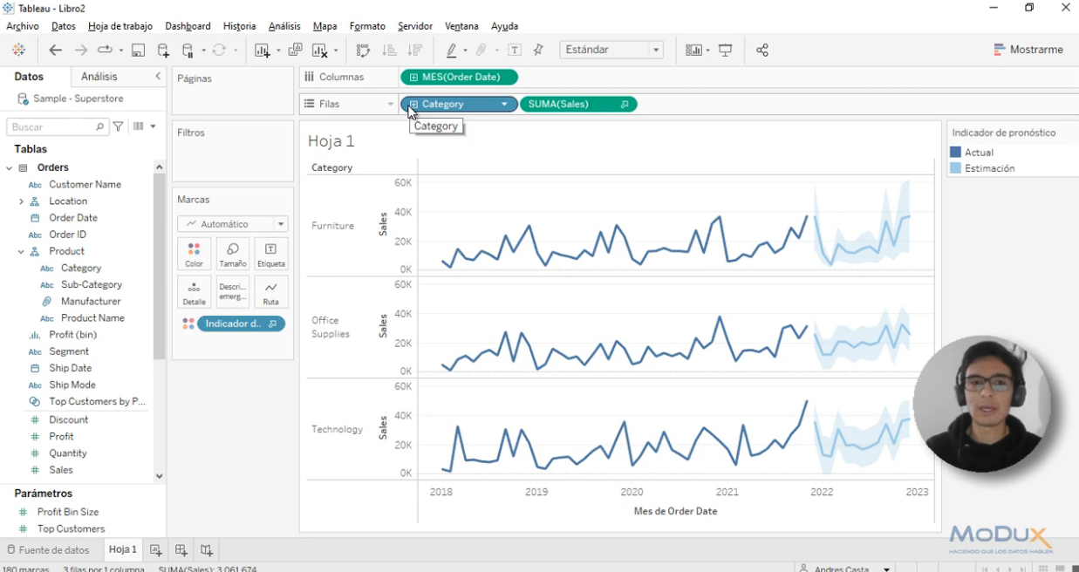The width and height of the screenshot is (1079, 572).
Task: Open the Automático mark type dropdown
Action: pyautogui.click(x=280, y=224)
